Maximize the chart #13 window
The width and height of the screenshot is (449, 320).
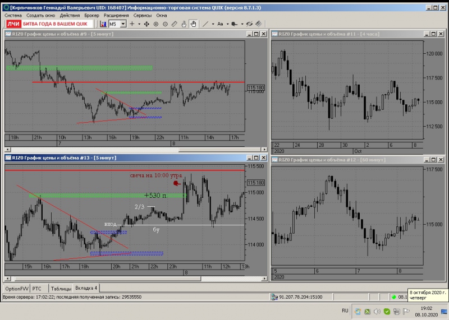click(x=256, y=157)
